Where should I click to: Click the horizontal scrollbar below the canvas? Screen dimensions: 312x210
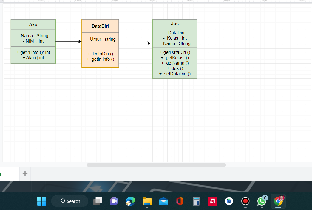pyautogui.click(x=156, y=165)
